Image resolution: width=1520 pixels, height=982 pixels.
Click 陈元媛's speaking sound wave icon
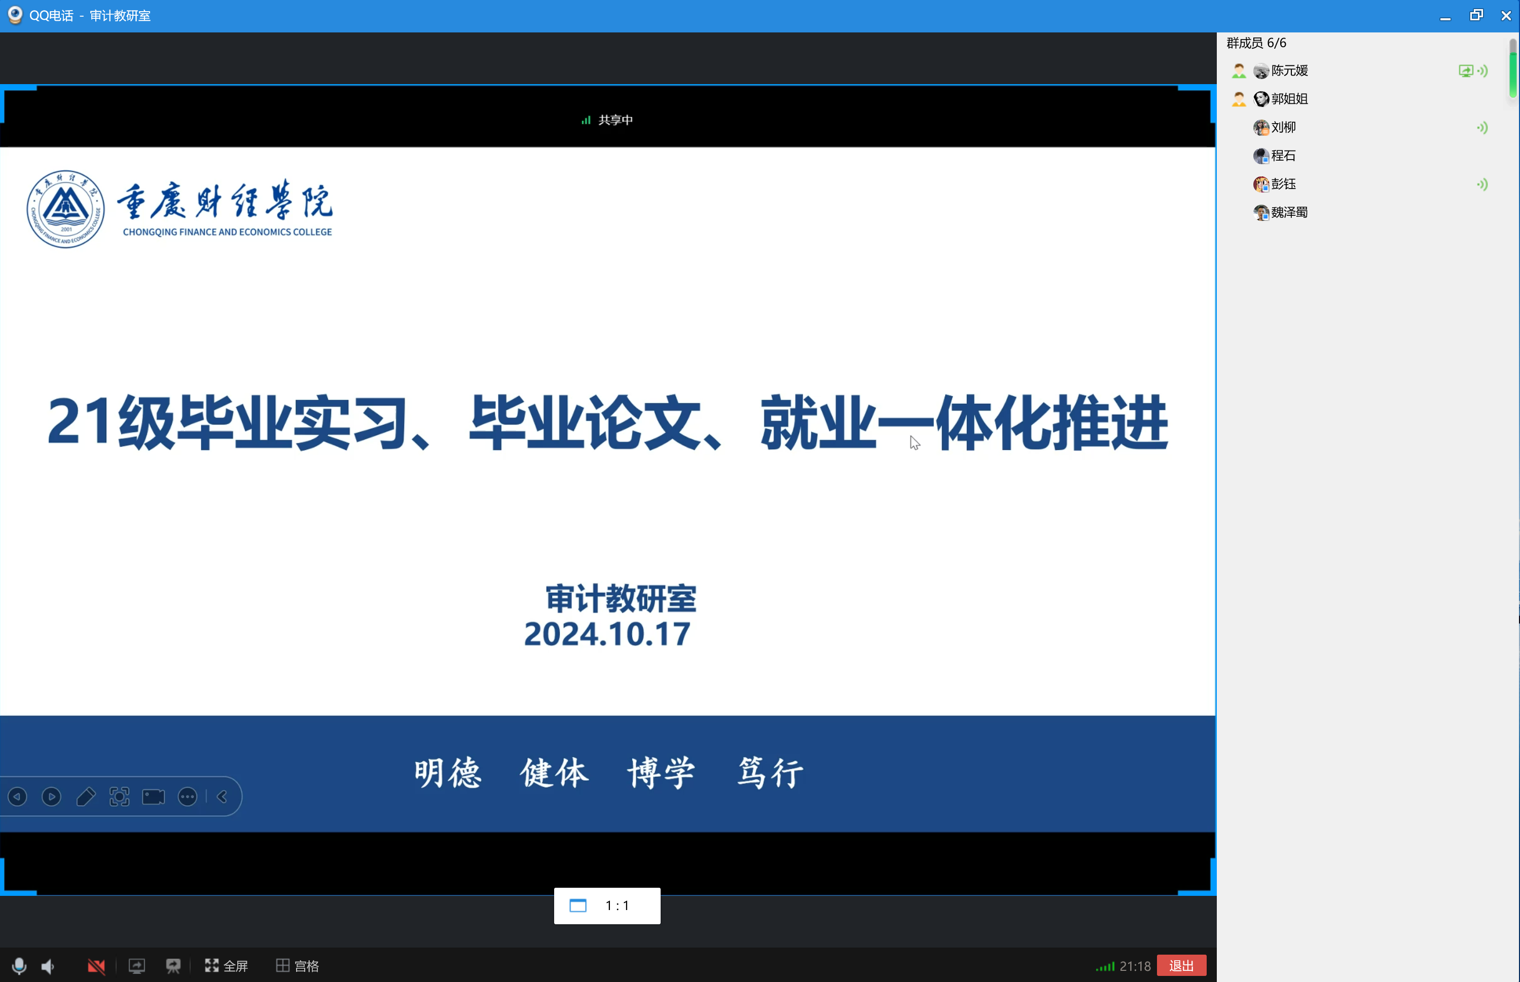[x=1482, y=71]
